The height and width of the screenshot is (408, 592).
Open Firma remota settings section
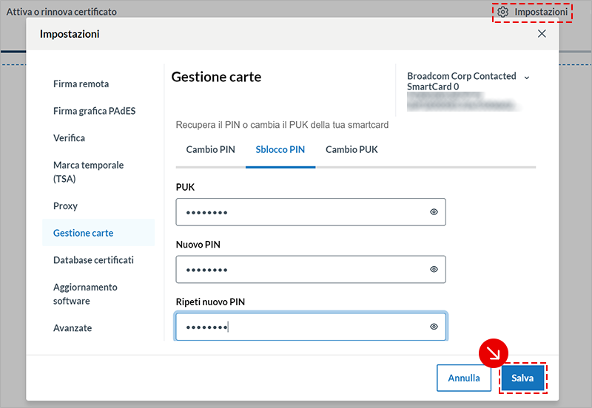[81, 84]
